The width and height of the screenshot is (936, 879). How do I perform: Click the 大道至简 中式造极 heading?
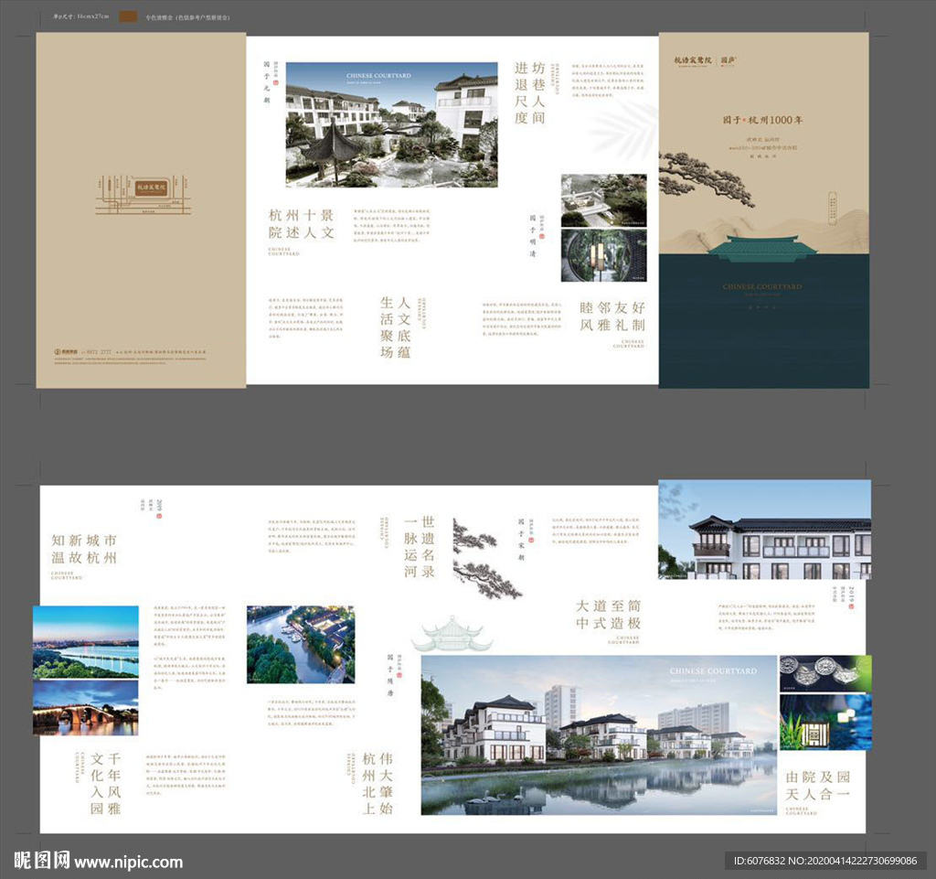click(608, 615)
